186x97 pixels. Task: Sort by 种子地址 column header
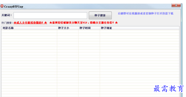click(x=140, y=28)
